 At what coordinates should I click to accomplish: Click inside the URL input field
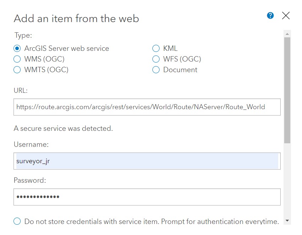[x=142, y=107]
